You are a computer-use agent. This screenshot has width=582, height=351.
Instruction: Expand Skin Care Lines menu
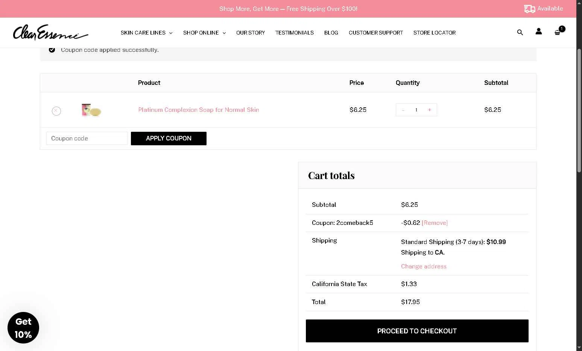[146, 33]
